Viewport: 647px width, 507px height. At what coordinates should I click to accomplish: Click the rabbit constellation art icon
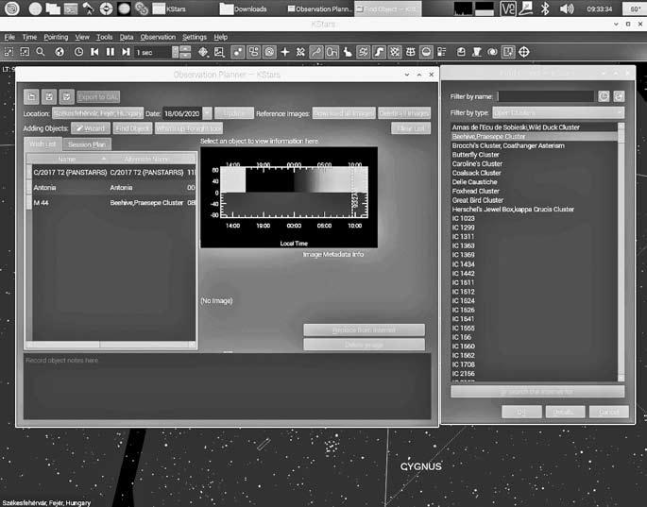coord(348,52)
